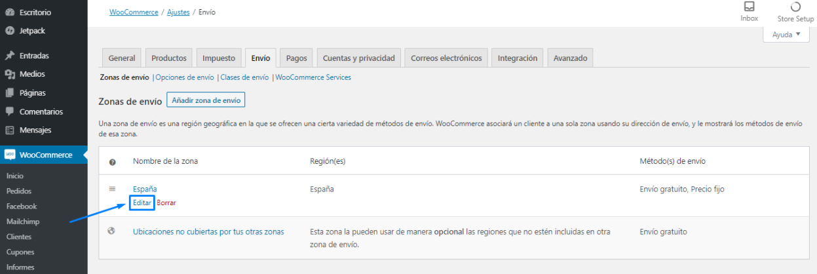The height and width of the screenshot is (274, 817).
Task: Click the WooCommerce logo icon
Action: click(10, 155)
